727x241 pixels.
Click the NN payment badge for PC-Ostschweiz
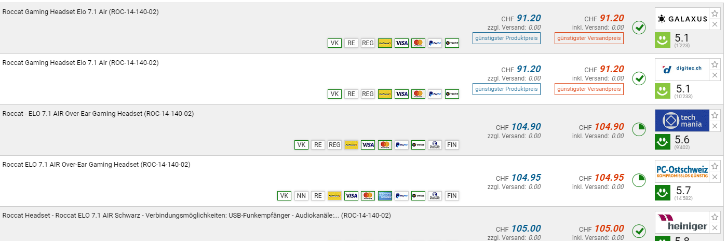[301, 196]
